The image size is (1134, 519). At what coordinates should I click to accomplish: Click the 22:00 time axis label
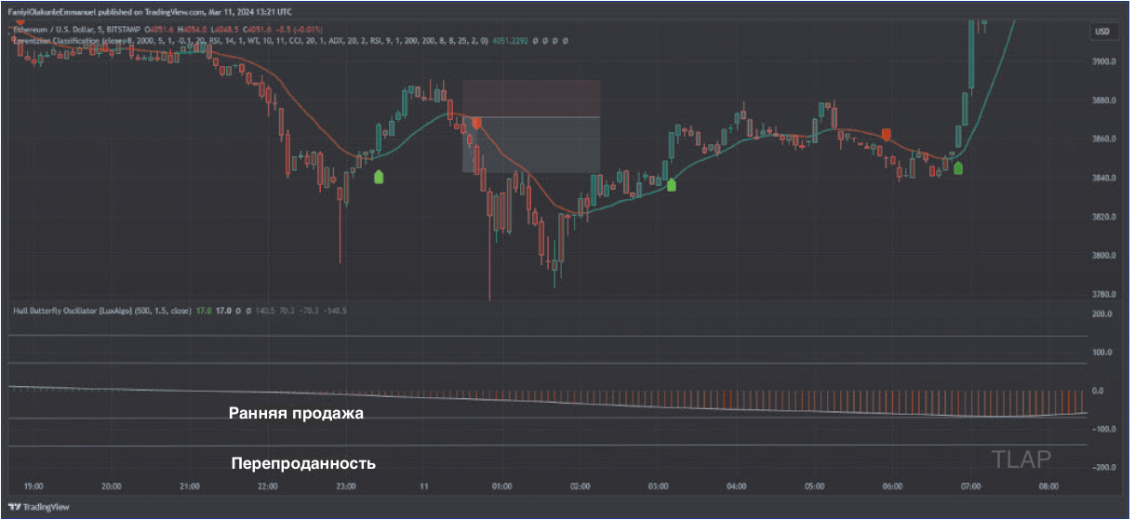point(268,486)
